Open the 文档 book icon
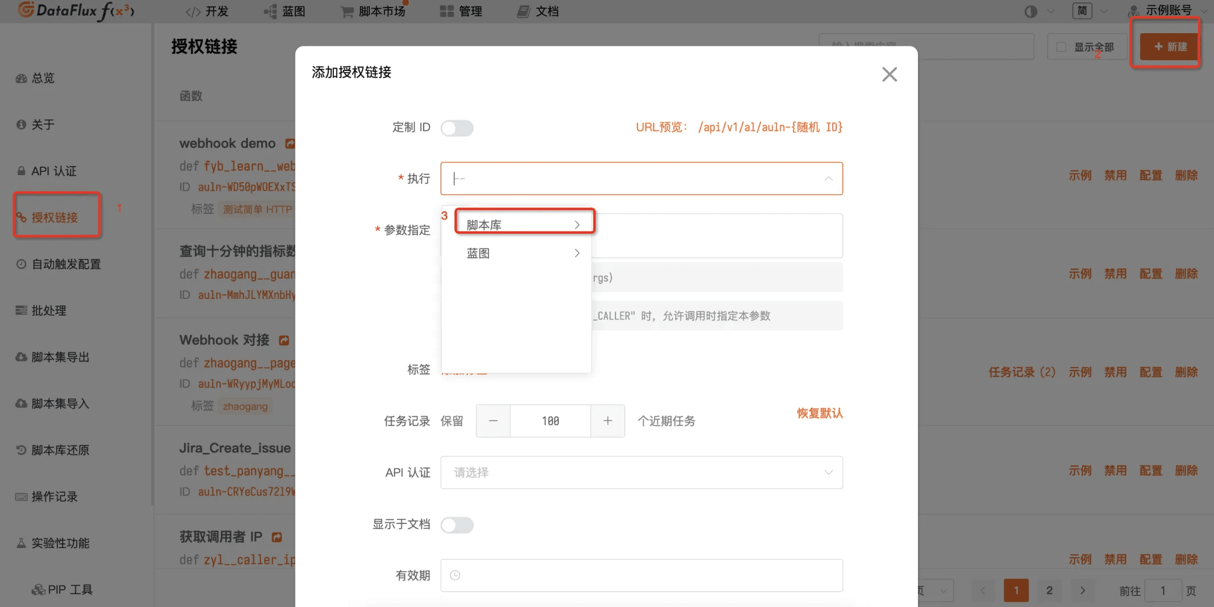This screenshot has width=1214, height=607. click(x=523, y=11)
